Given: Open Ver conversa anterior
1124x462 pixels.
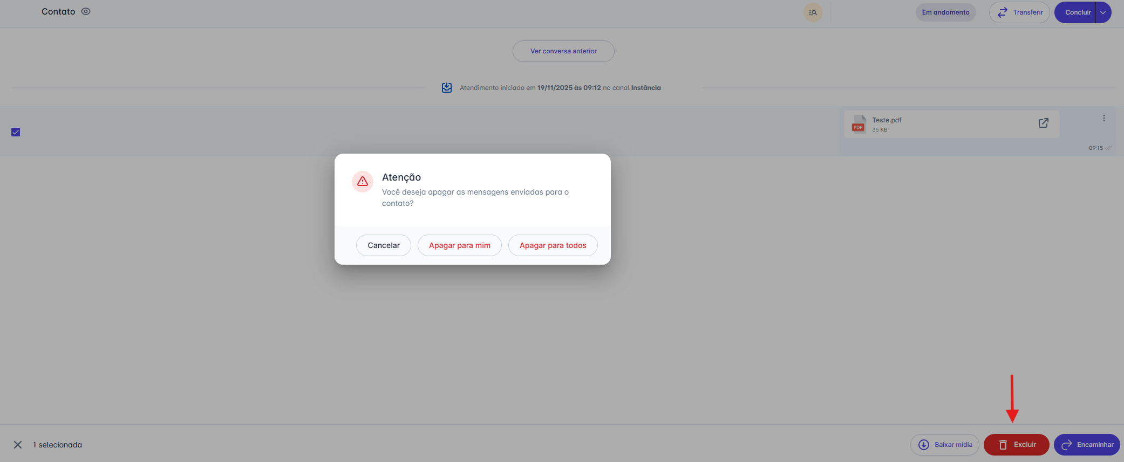Looking at the screenshot, I should 563,51.
